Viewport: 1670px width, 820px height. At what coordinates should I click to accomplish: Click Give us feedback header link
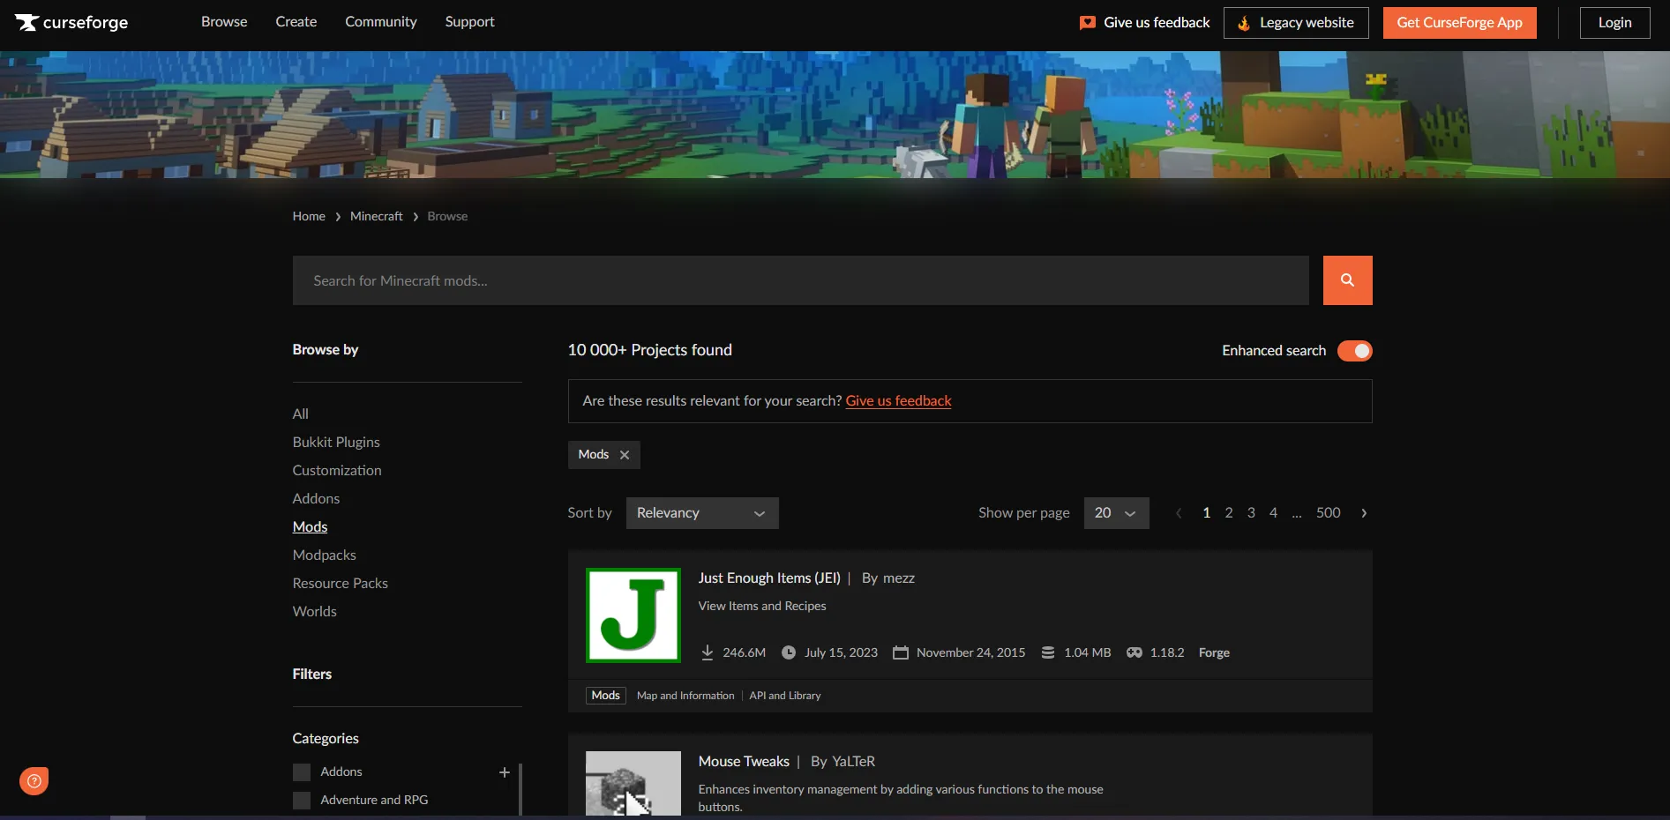pyautogui.click(x=1157, y=23)
